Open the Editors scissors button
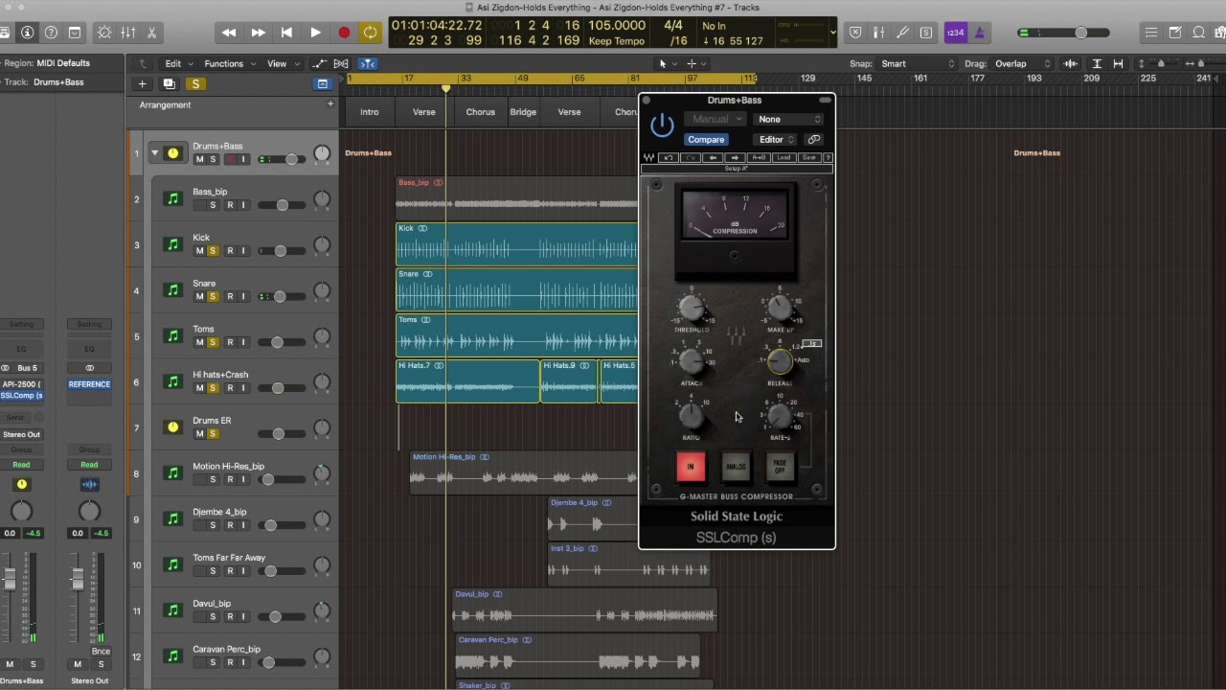The width and height of the screenshot is (1226, 690). tap(151, 33)
